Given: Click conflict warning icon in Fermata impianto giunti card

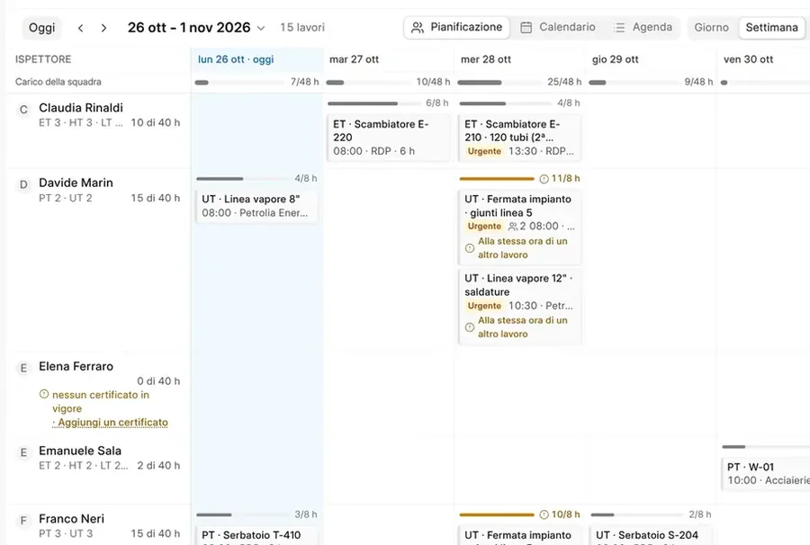Looking at the screenshot, I should (470, 248).
